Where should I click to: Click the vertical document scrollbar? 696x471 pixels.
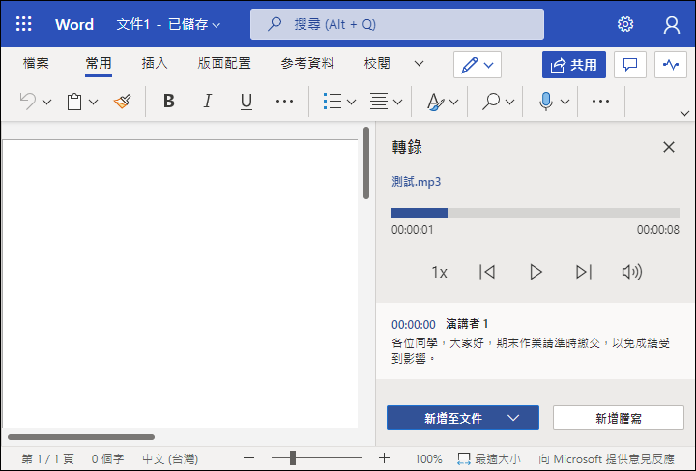click(x=366, y=162)
